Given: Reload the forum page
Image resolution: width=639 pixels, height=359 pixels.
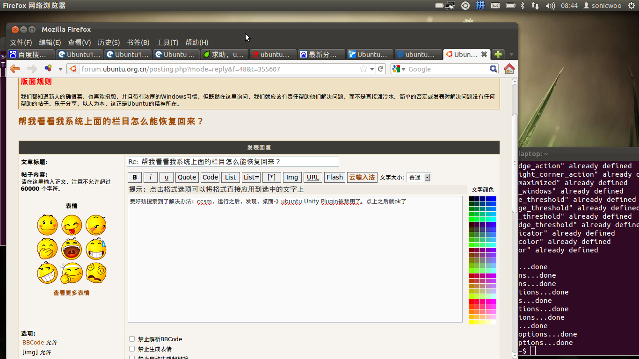Looking at the screenshot, I should pos(381,69).
